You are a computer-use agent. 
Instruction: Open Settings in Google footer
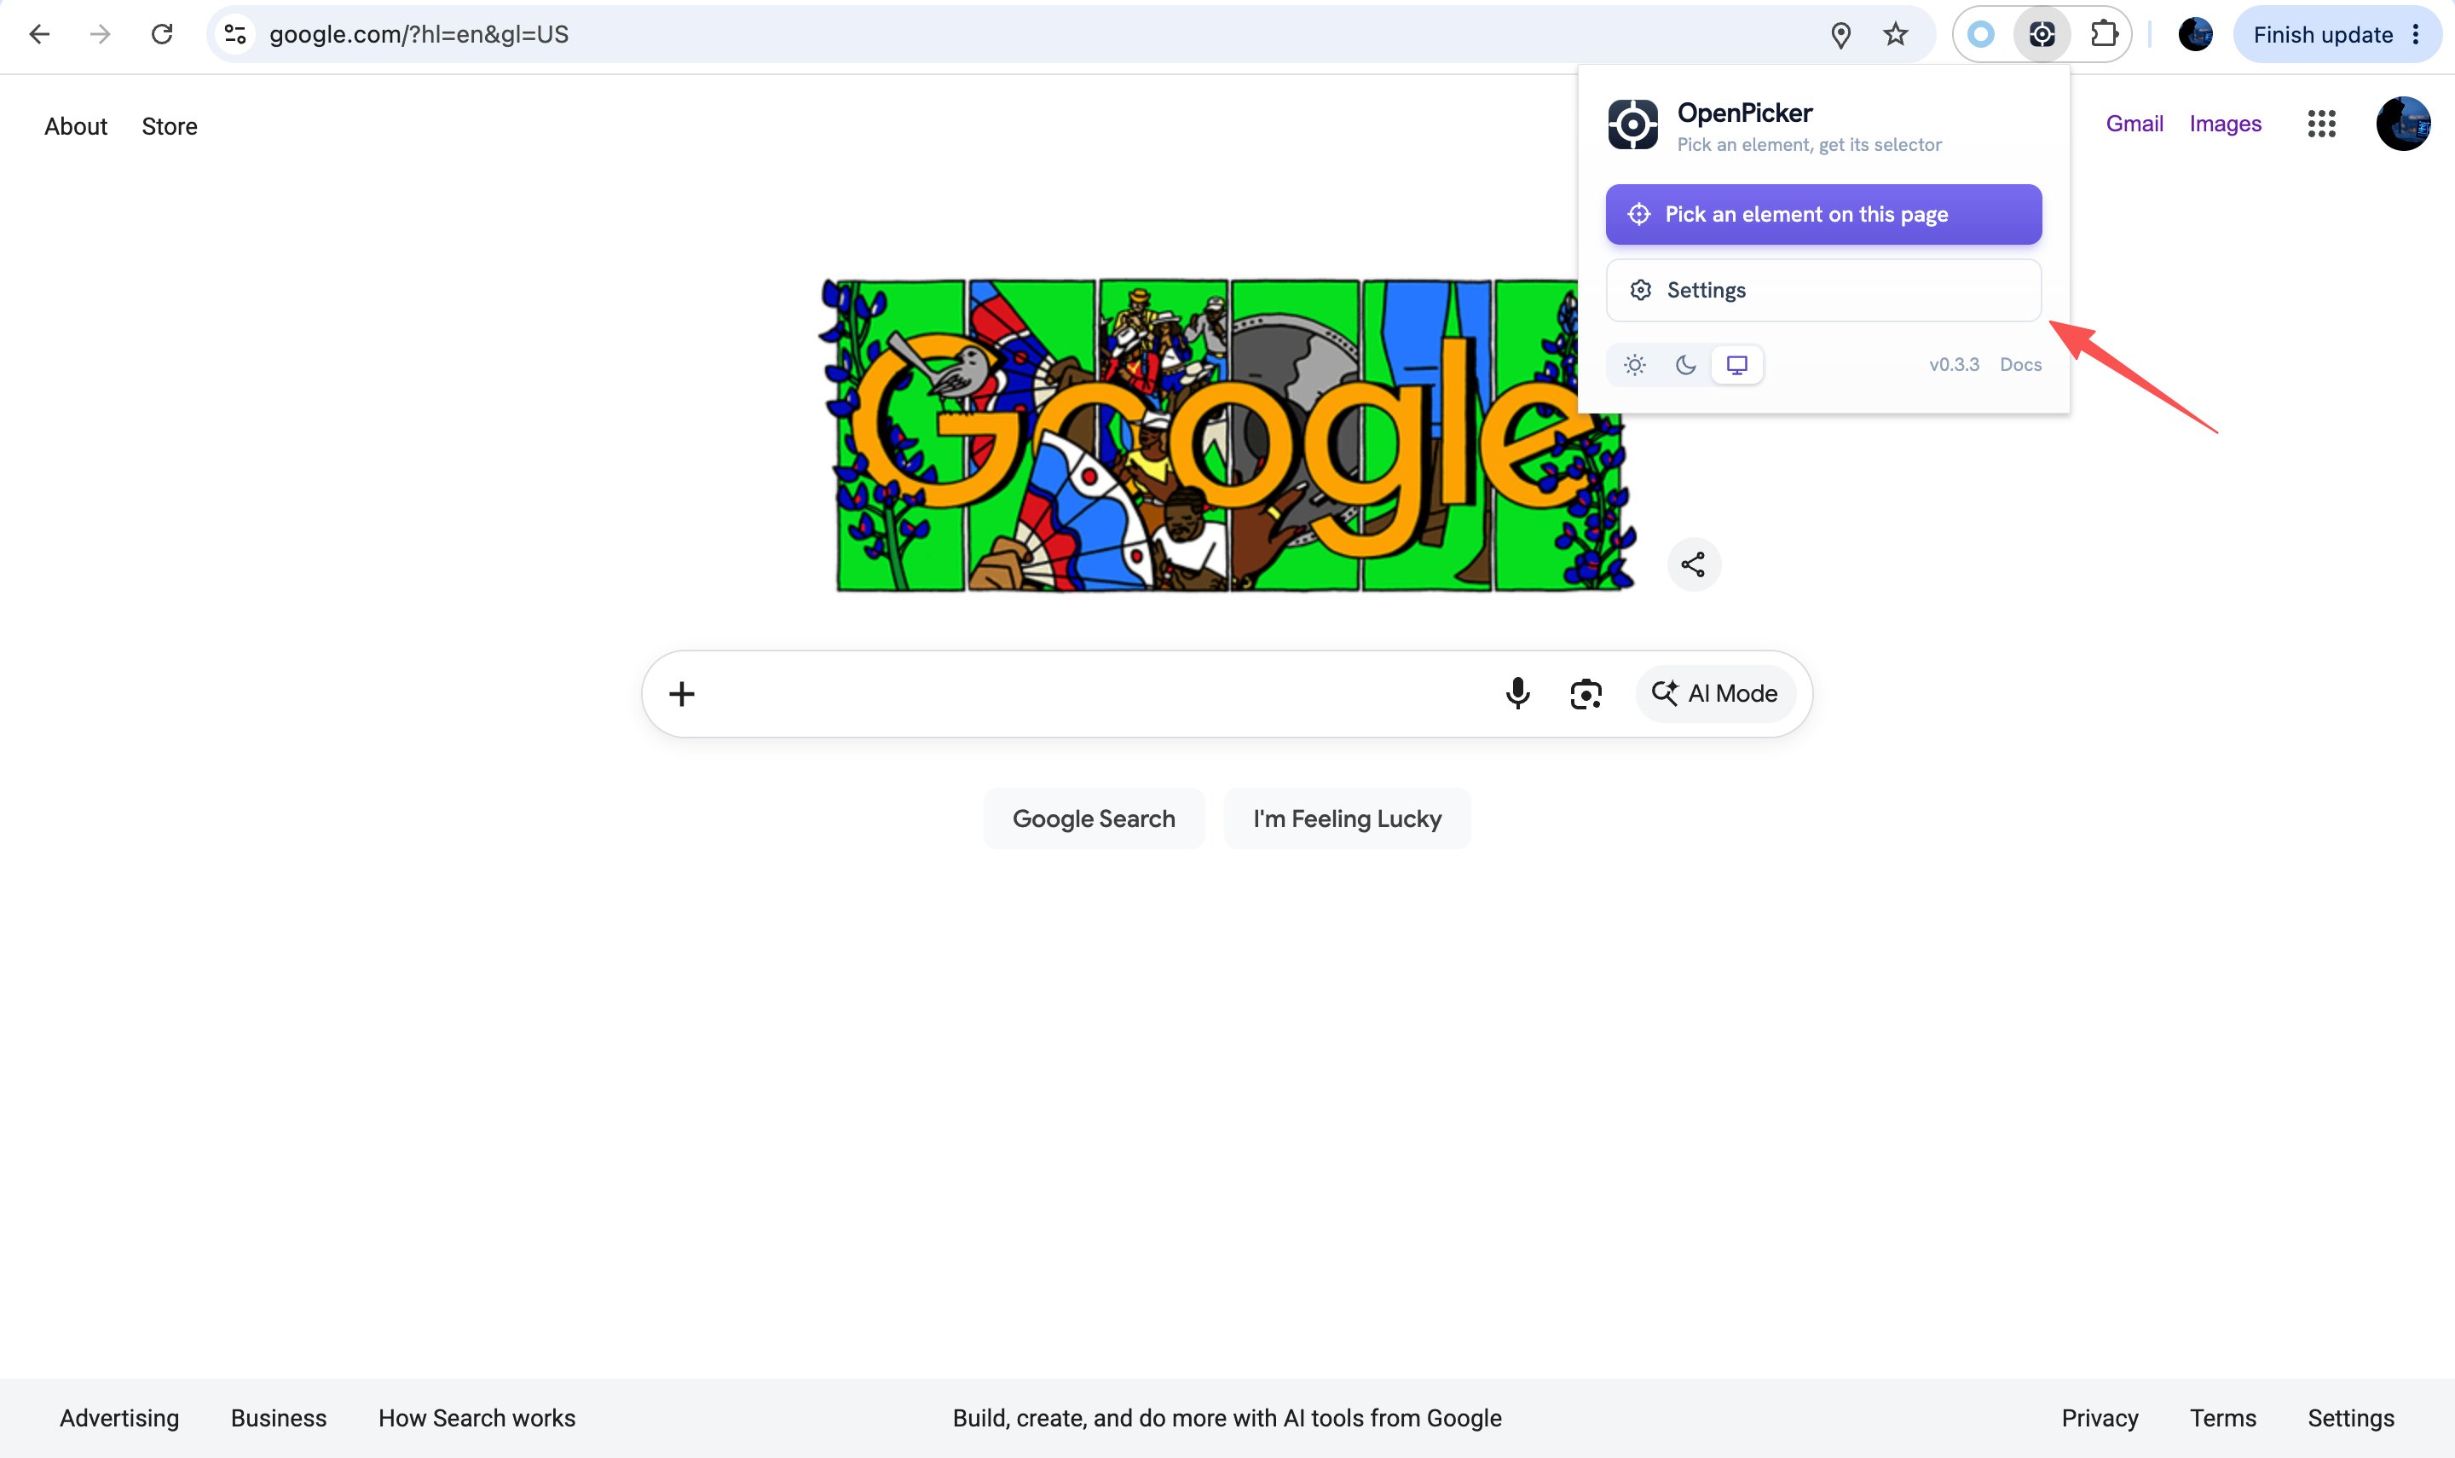[2350, 1418]
